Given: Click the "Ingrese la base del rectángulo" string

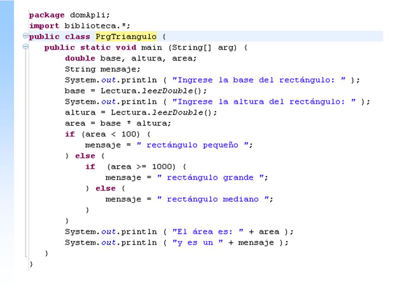Looking at the screenshot, I should point(259,80).
